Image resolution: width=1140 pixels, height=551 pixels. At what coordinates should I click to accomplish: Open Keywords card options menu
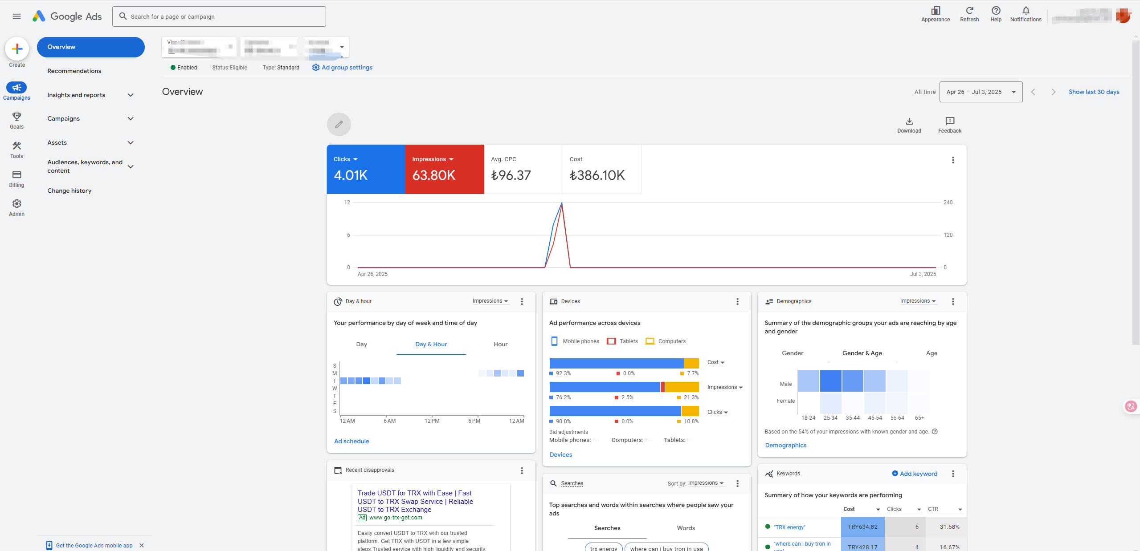coord(953,474)
